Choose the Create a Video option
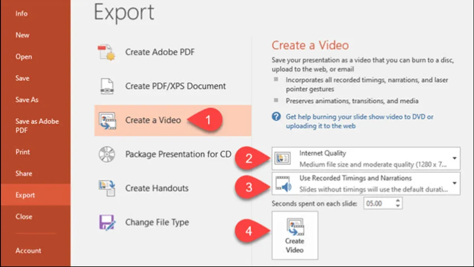Image resolution: width=474 pixels, height=267 pixels. click(173, 120)
